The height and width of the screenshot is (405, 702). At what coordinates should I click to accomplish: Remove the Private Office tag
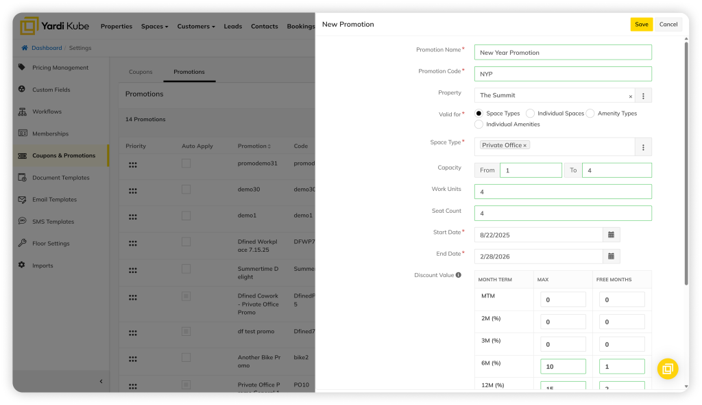(x=525, y=145)
